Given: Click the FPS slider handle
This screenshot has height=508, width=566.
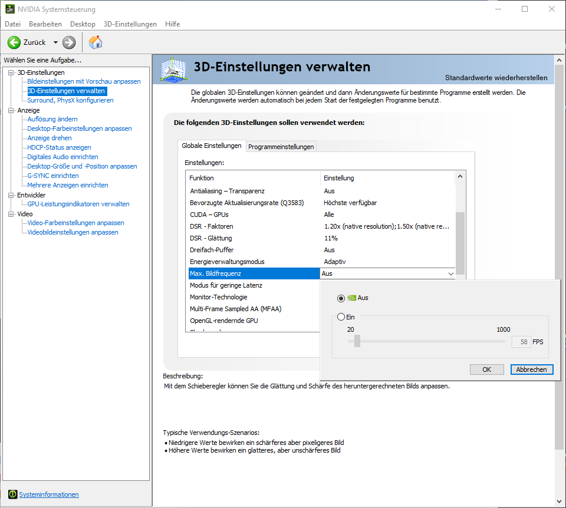Looking at the screenshot, I should [357, 341].
